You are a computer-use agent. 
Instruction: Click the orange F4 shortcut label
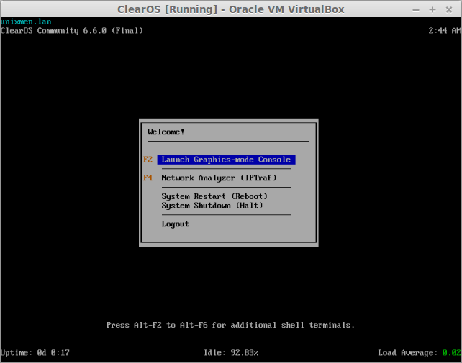pos(148,178)
